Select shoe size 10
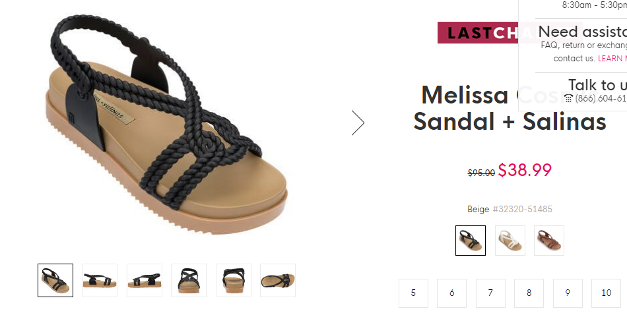Image resolution: width=627 pixels, height=317 pixels. tap(606, 293)
